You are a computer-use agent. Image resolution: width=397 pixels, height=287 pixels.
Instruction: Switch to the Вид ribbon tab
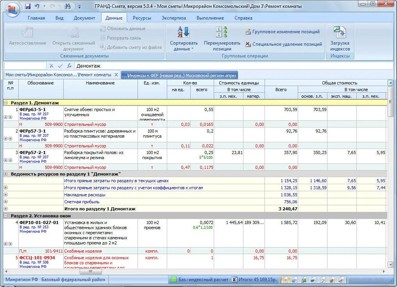(x=59, y=18)
